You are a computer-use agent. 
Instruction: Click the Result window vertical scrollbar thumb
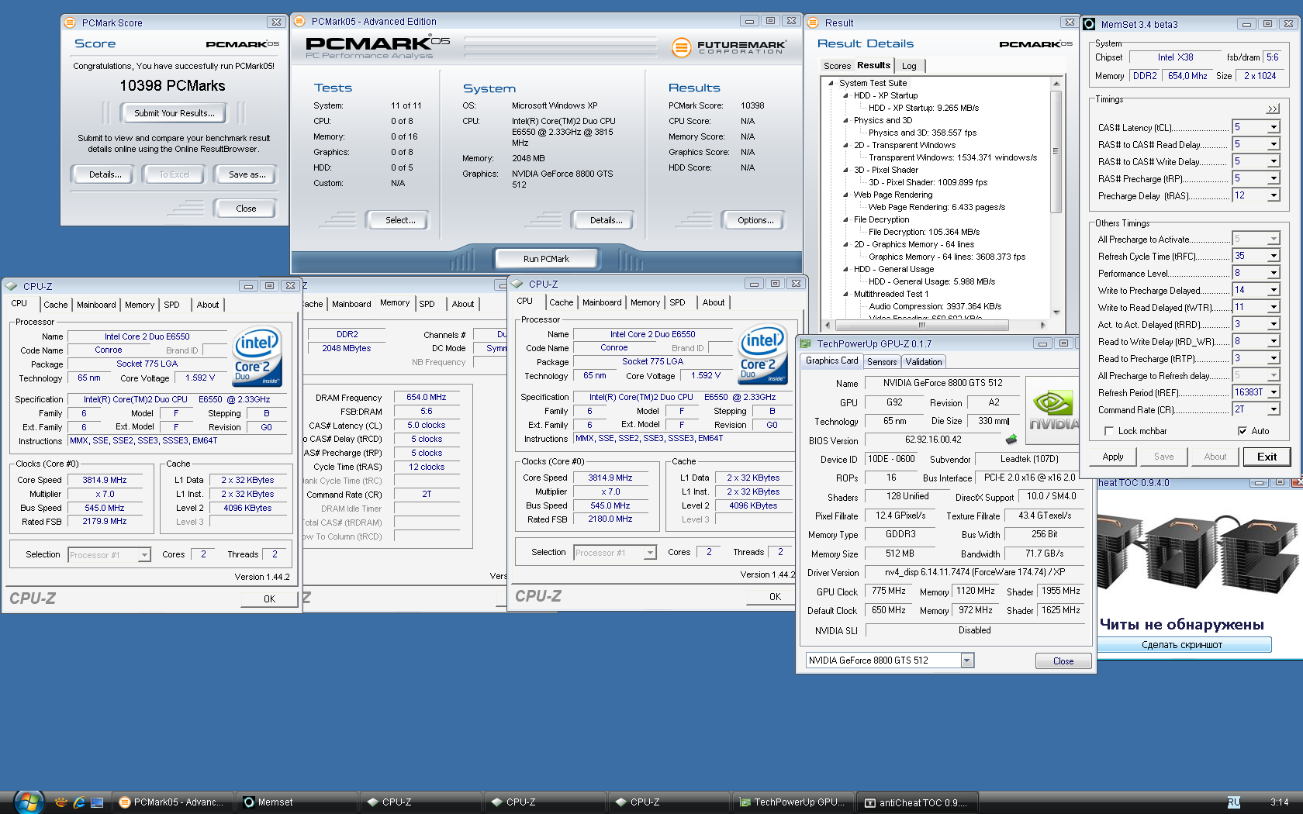point(1056,152)
